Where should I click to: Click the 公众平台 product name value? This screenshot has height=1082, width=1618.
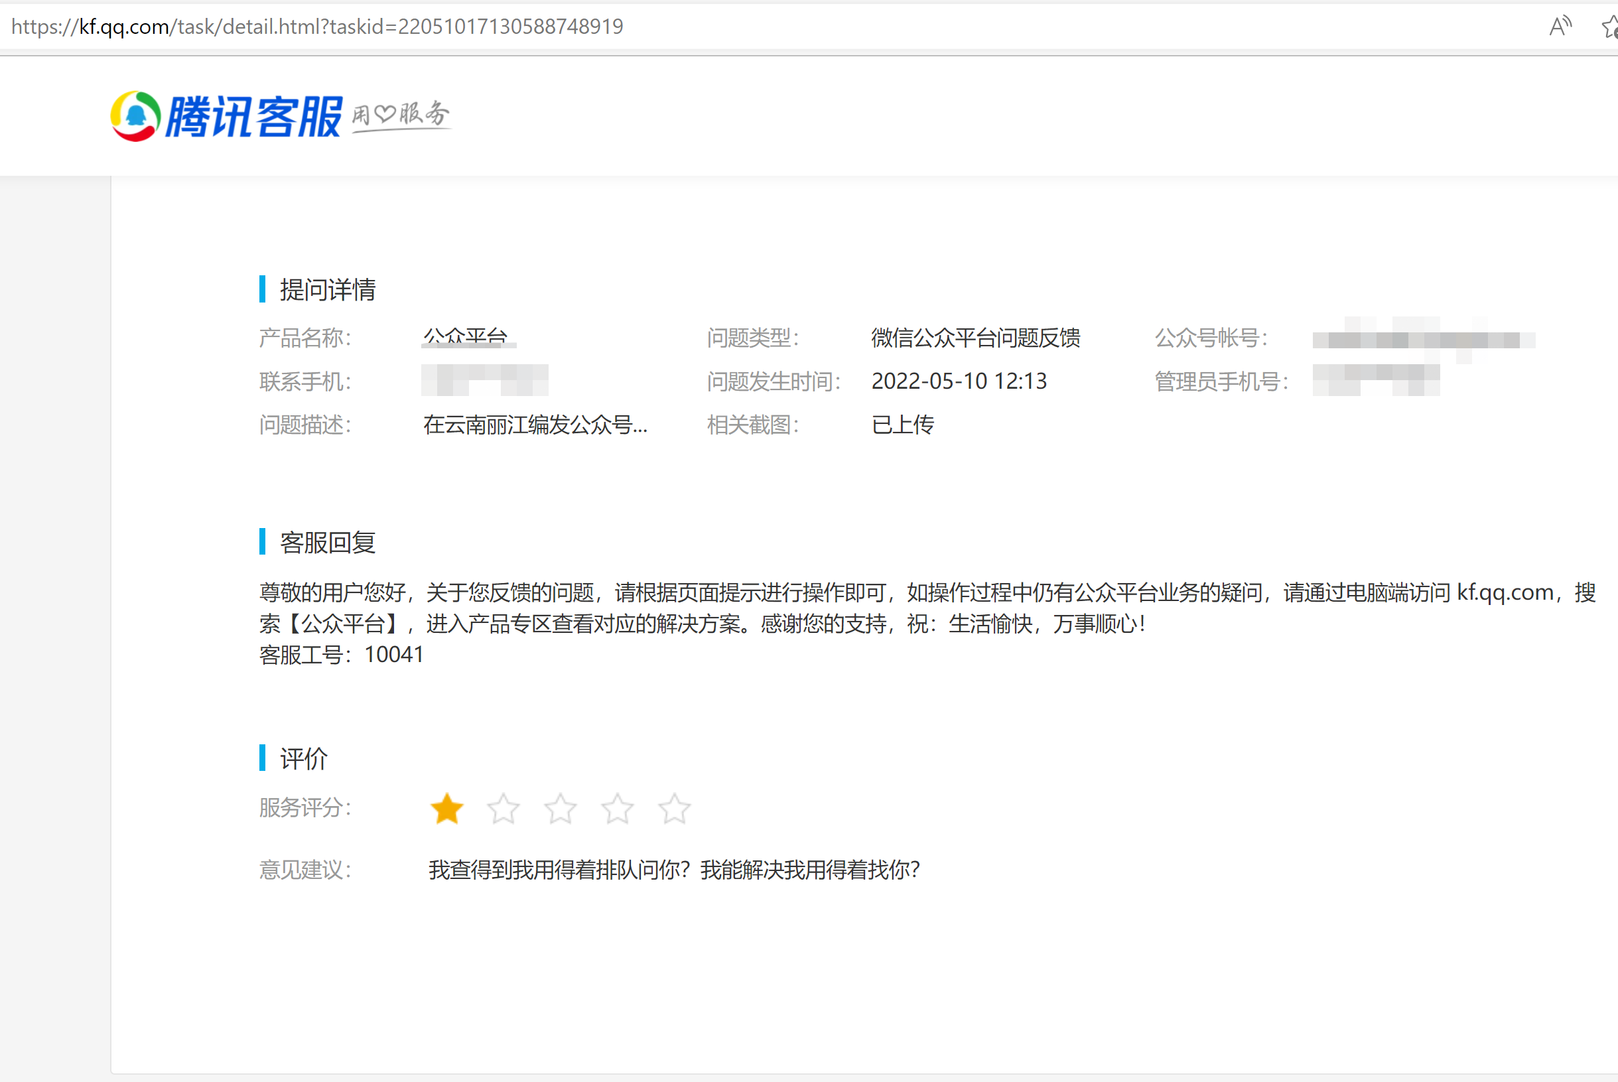pyautogui.click(x=466, y=338)
